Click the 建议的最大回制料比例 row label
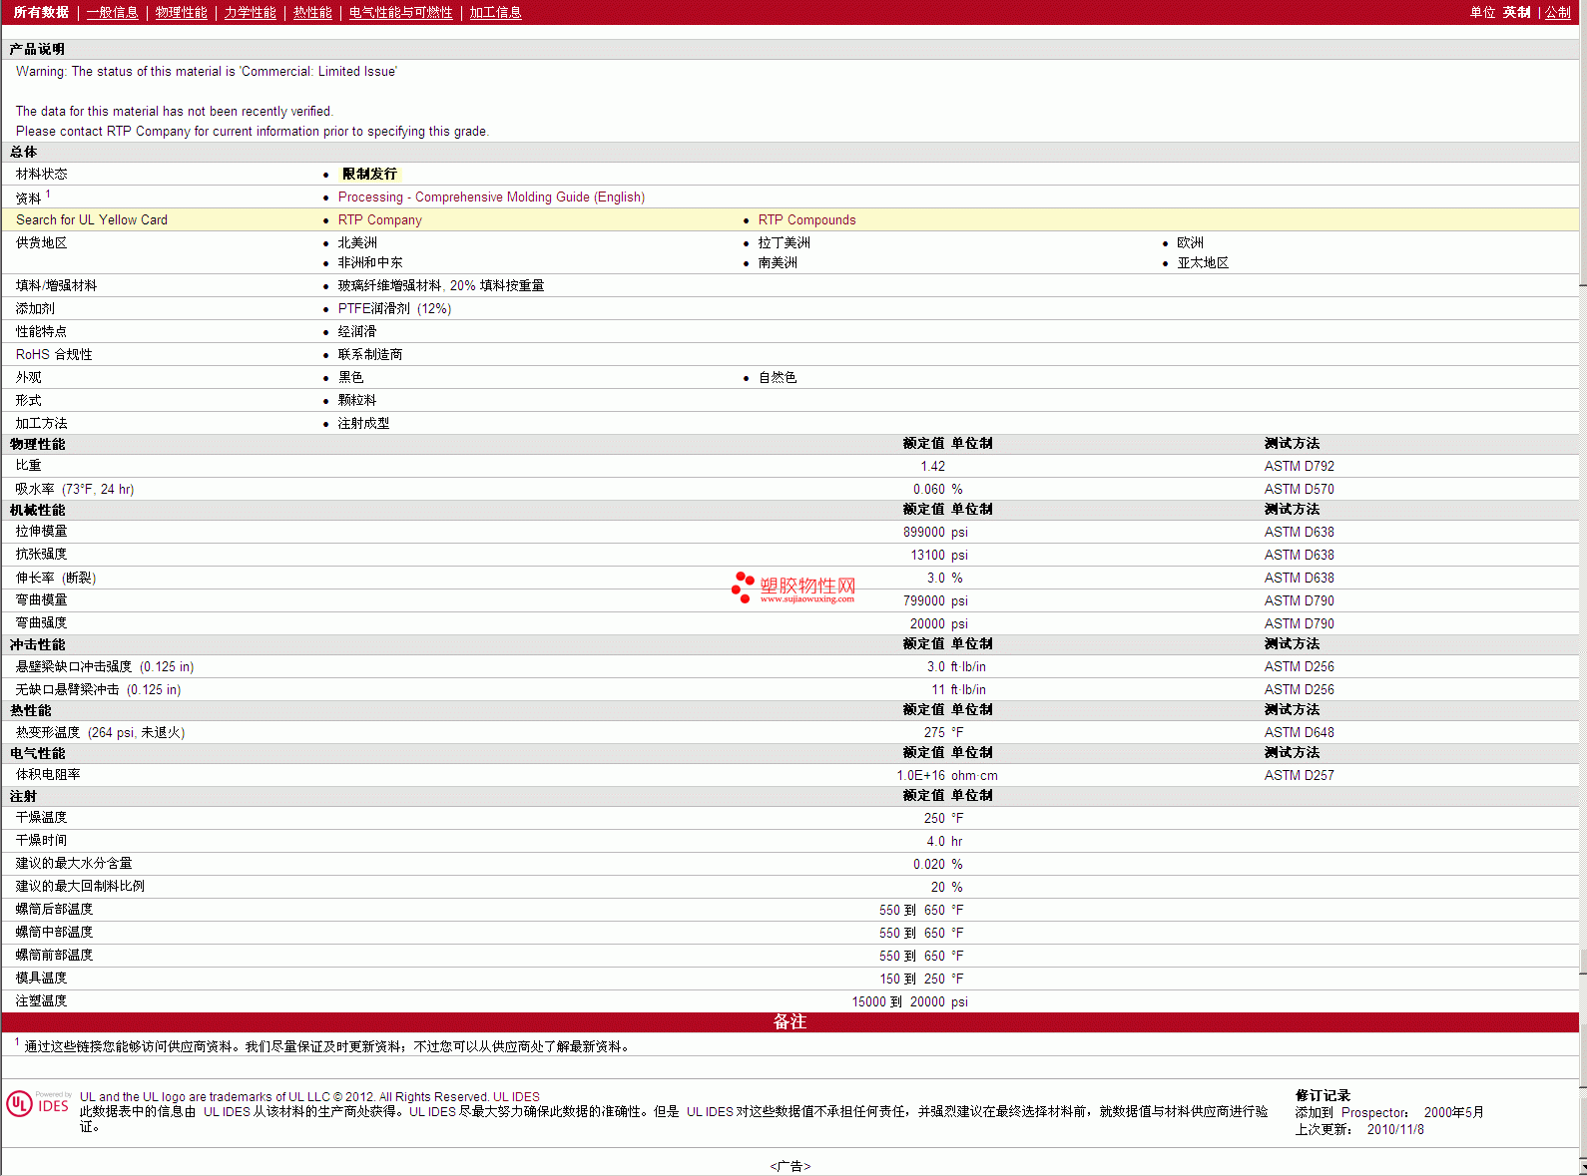This screenshot has height=1176, width=1587. click(80, 887)
